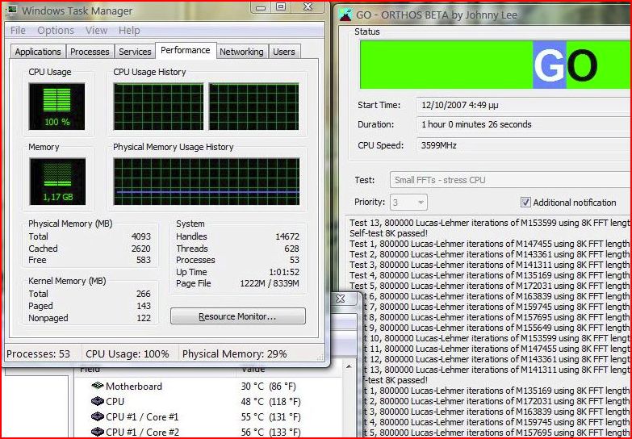
Task: Click the Threads value 628
Action: pos(292,249)
